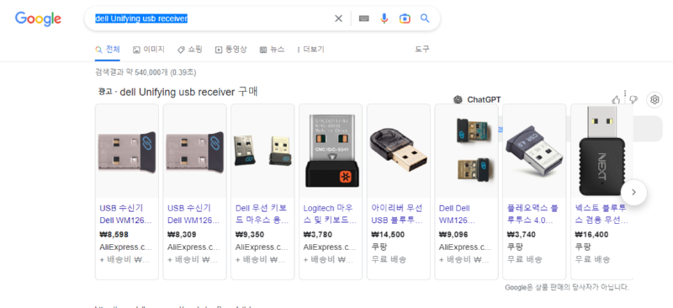This screenshot has width=673, height=308.
Task: Open Logitech 마우스 및 키보드 product link
Action: (x=330, y=215)
